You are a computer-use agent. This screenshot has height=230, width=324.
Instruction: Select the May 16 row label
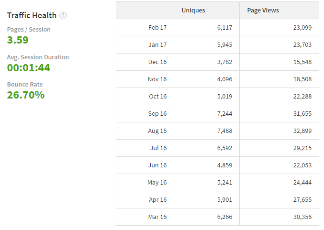pos(157,183)
